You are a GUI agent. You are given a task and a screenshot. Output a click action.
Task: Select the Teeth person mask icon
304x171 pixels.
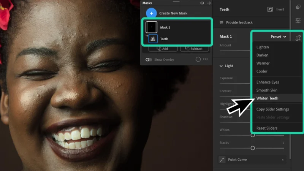coord(153,39)
